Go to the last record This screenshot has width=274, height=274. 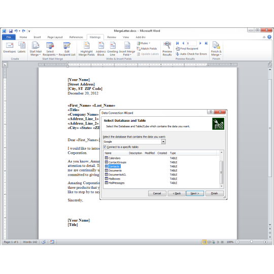tap(206, 43)
